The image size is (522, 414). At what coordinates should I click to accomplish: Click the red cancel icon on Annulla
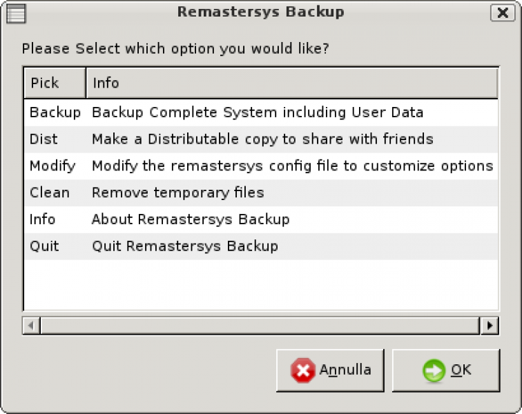coord(302,371)
